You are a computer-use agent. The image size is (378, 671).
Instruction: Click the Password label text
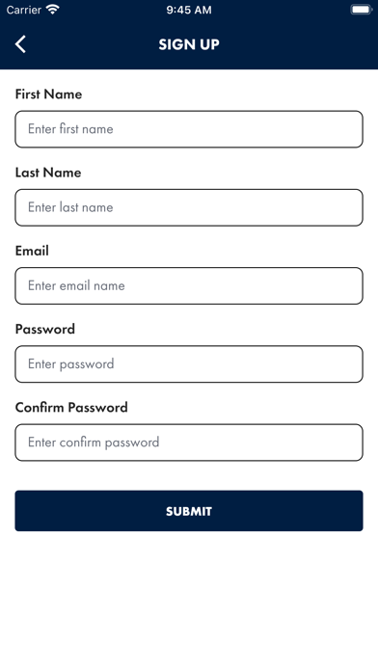45,329
